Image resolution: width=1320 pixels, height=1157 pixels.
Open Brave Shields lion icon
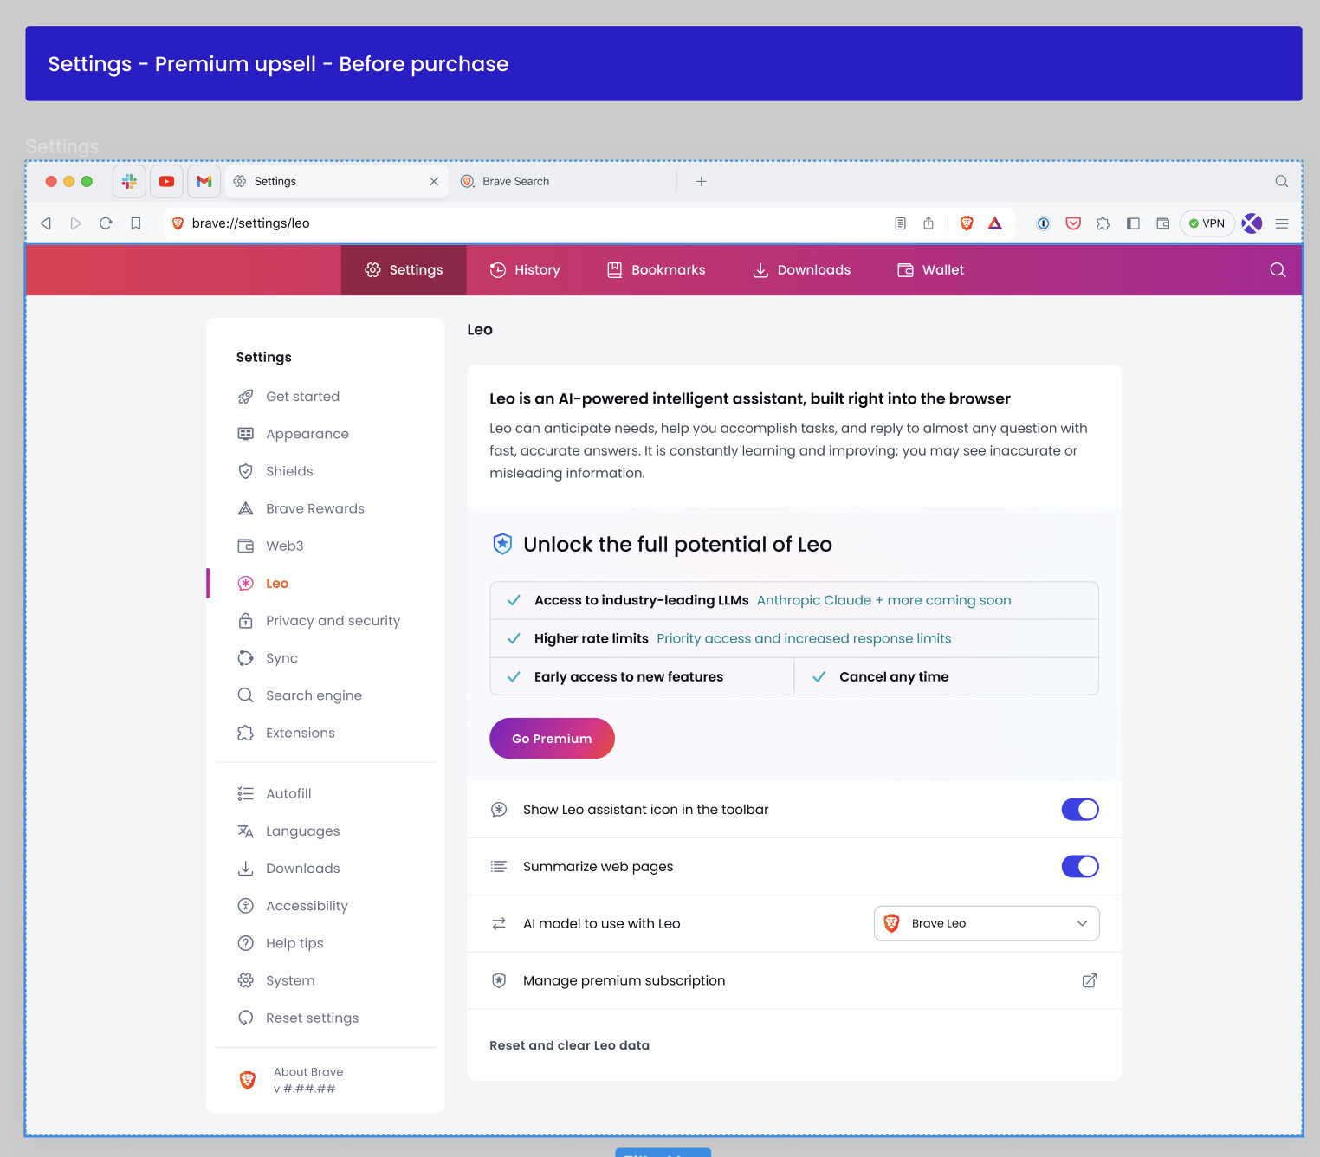coord(967,223)
